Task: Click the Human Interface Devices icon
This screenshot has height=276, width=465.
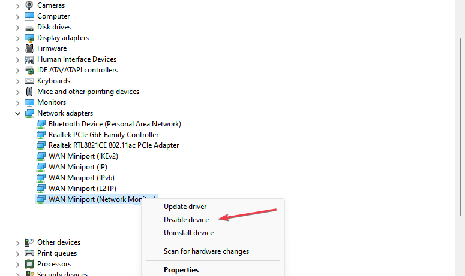Action: click(x=29, y=59)
